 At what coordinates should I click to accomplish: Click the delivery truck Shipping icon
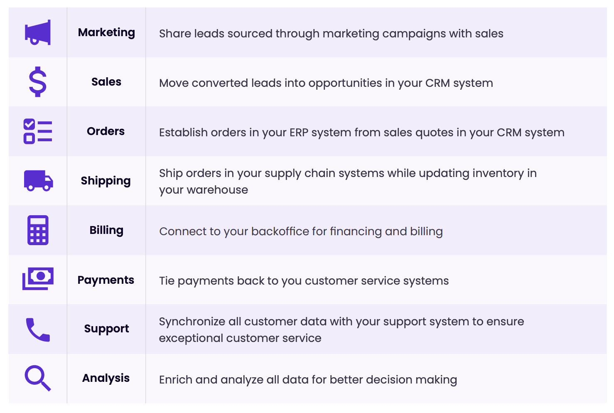point(38,181)
